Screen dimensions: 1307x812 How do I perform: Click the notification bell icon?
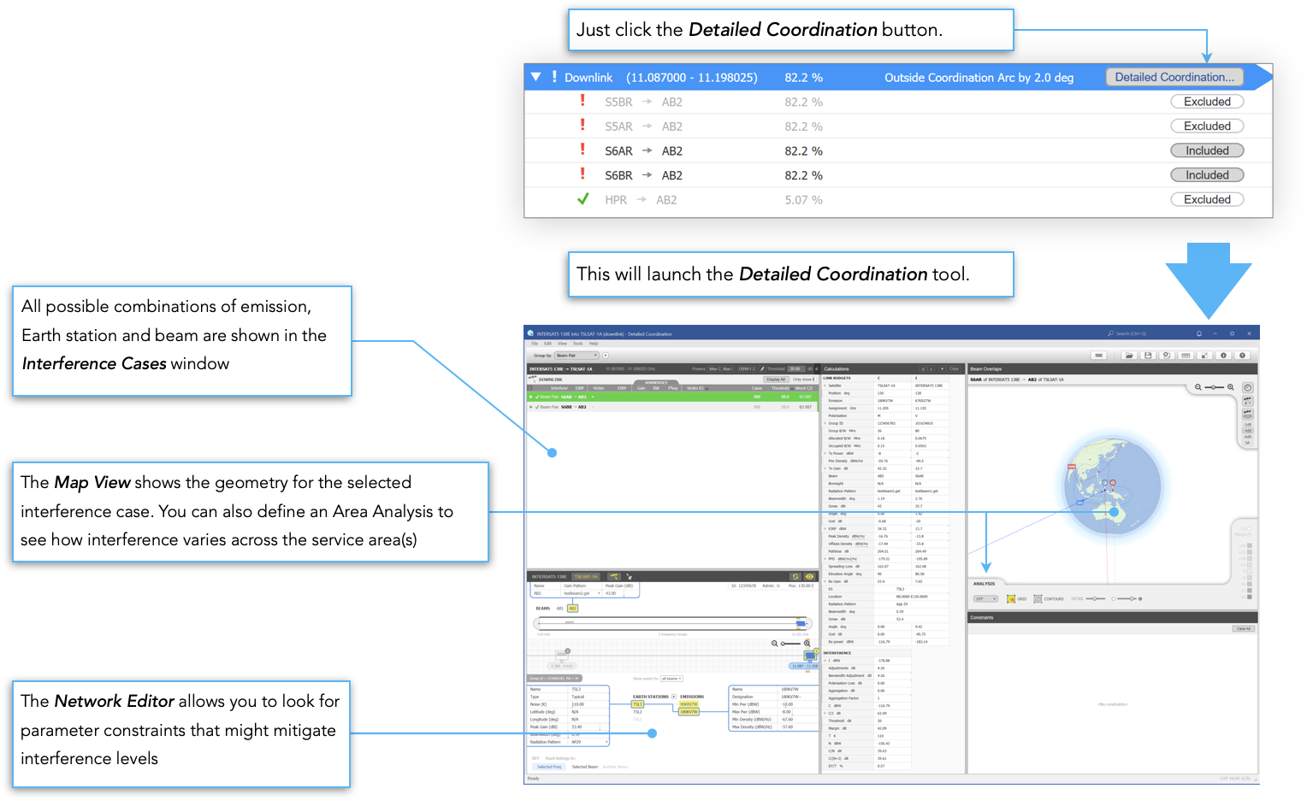point(1199,333)
